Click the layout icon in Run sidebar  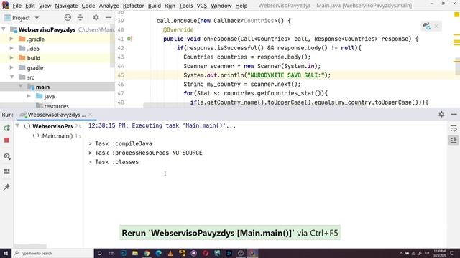[x=6, y=171]
